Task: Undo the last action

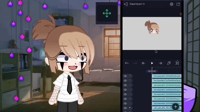Action: tap(127, 63)
